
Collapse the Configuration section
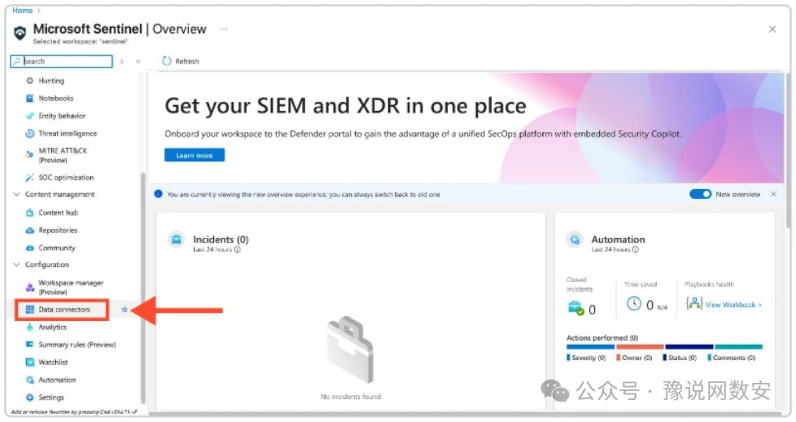click(x=17, y=265)
